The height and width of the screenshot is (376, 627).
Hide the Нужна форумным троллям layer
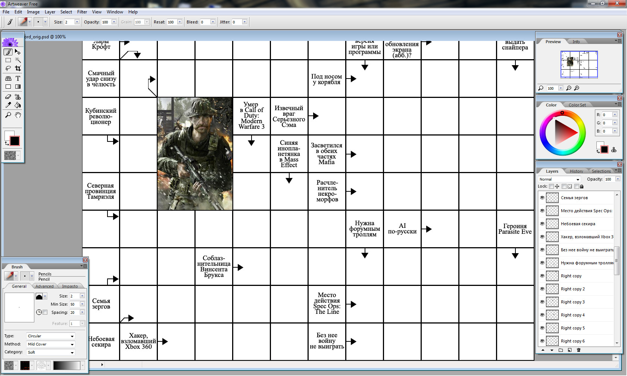pos(542,263)
